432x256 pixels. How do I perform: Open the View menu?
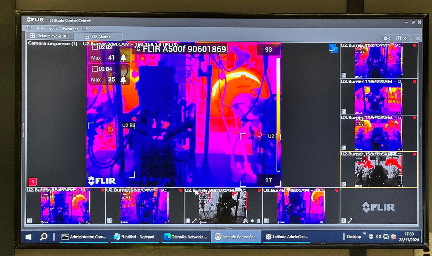41,28
